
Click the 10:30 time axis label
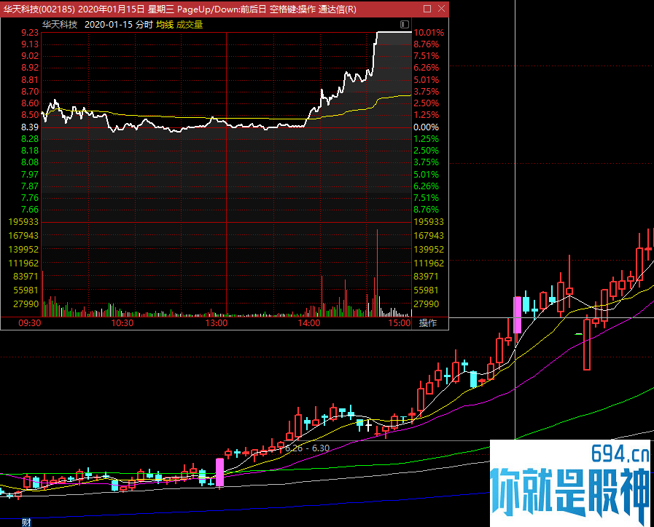click(x=122, y=323)
